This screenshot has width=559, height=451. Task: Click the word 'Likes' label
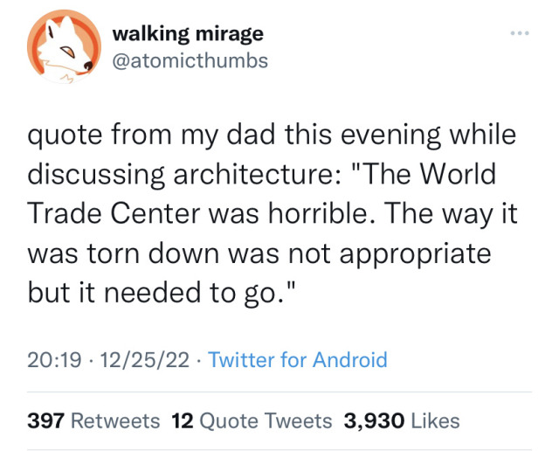(x=435, y=420)
